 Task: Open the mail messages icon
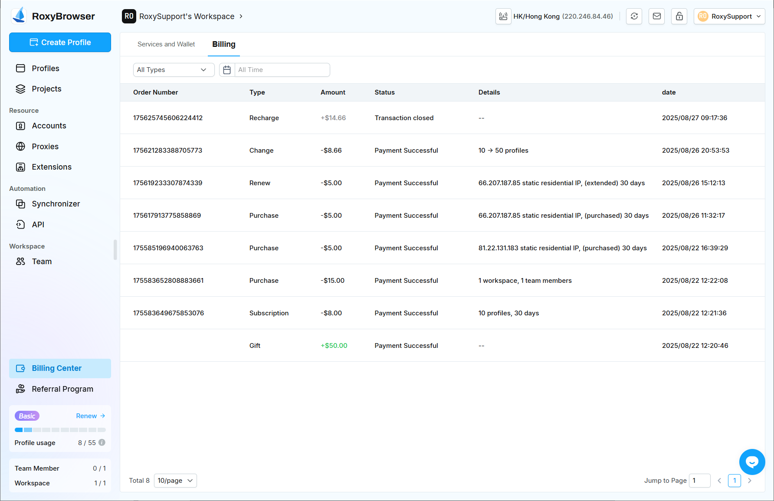(x=656, y=16)
